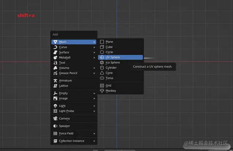
Task: Click the Surface icon
Action: pyautogui.click(x=55, y=52)
